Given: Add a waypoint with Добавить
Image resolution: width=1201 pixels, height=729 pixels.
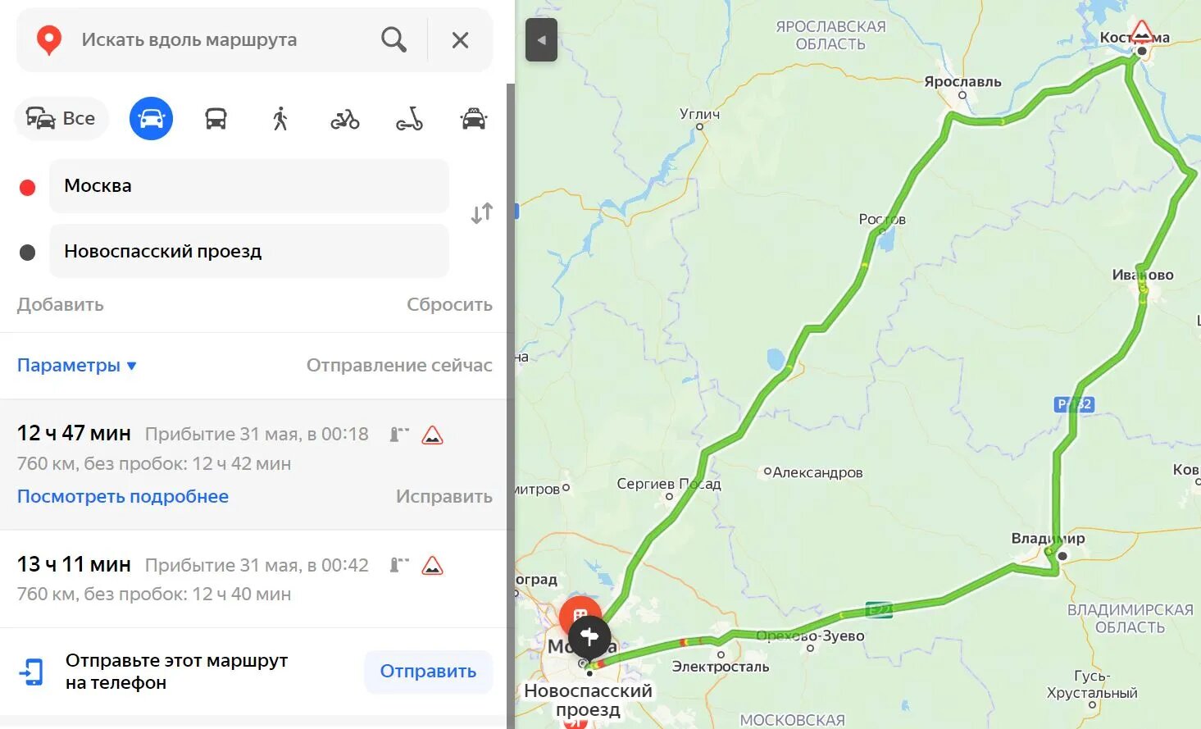Looking at the screenshot, I should click(x=61, y=304).
